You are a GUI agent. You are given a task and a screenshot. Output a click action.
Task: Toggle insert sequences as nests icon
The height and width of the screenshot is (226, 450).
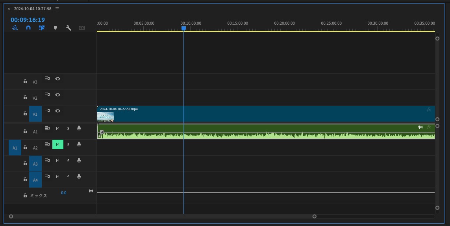(15, 28)
